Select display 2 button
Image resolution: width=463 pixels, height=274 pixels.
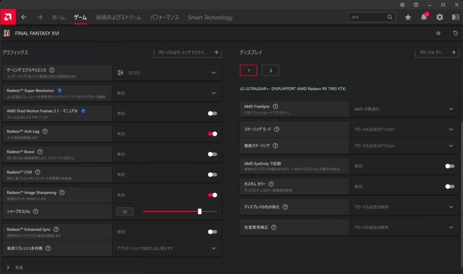[x=270, y=70]
